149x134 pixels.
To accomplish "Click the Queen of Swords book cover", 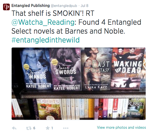I will point(66,69).
